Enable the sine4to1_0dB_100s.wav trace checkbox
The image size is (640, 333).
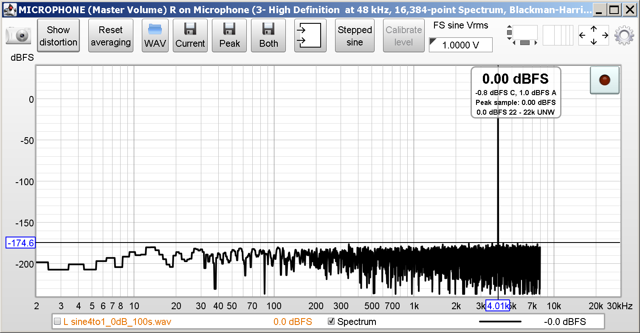click(x=57, y=322)
